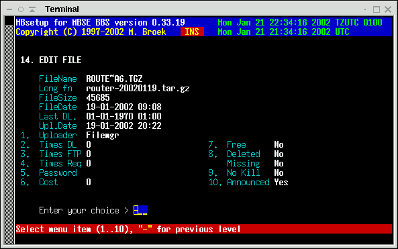Click the 21:34:16 UTC time display
The height and width of the screenshot is (249, 398).
[x=283, y=32]
